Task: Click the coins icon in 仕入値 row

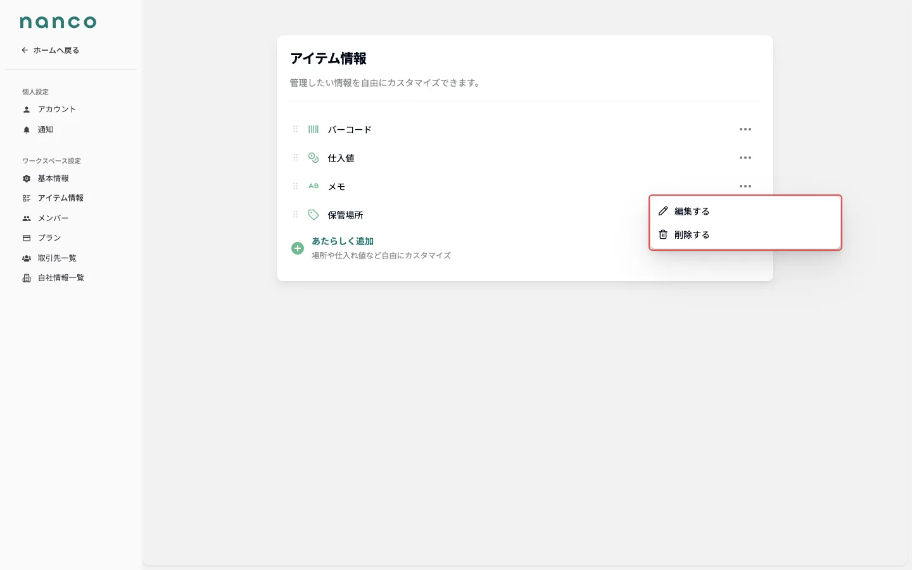Action: click(x=313, y=158)
